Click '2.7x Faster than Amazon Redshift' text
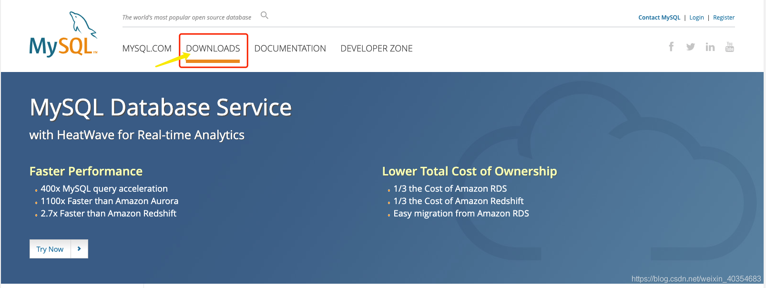Screen dimensions: 766x288 click(x=109, y=214)
